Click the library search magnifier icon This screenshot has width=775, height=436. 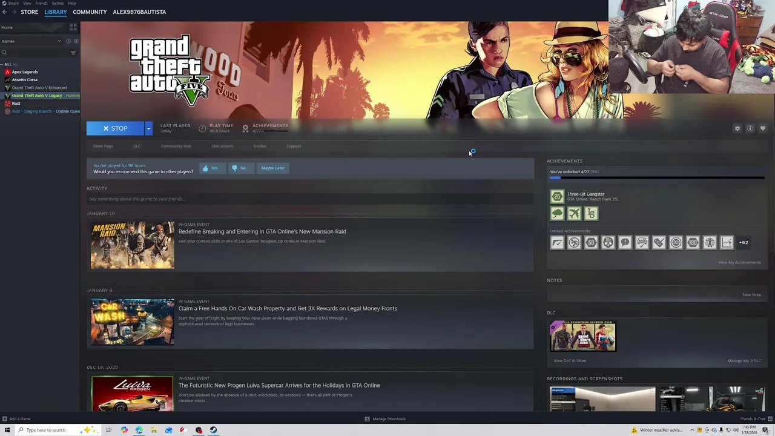[4, 53]
